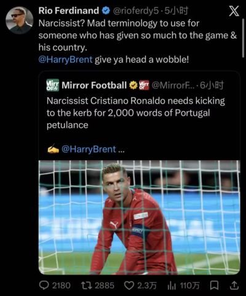Click the scrollbar on the right edge
The image size is (246, 296).
click(243, 38)
